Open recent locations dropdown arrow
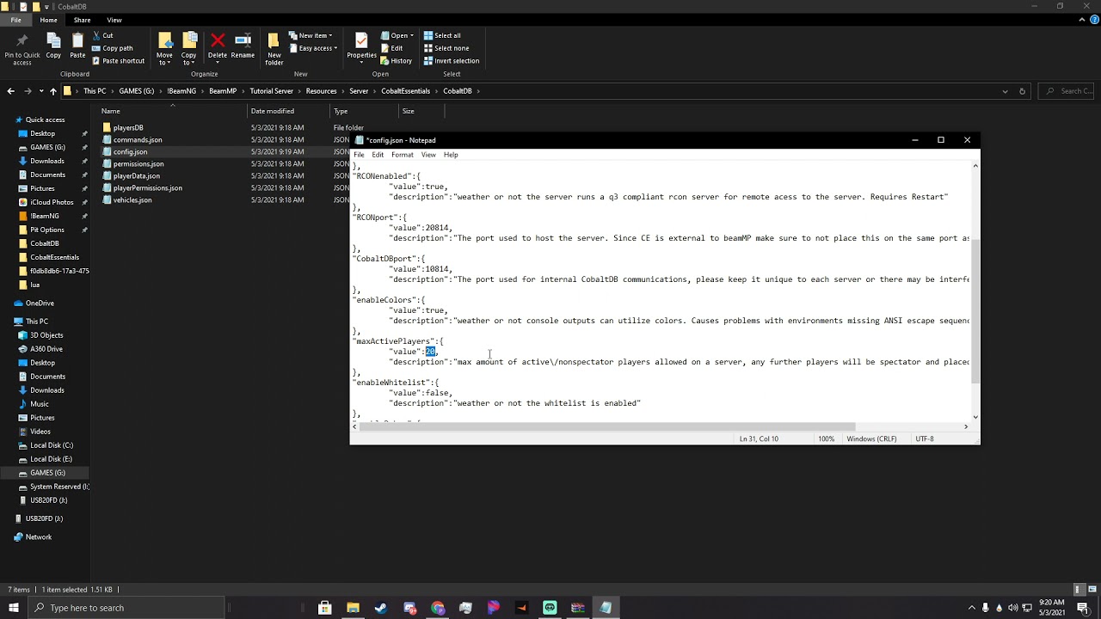The width and height of the screenshot is (1101, 619). click(40, 91)
